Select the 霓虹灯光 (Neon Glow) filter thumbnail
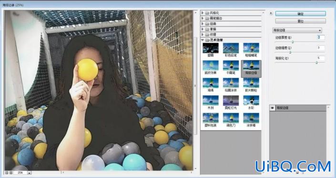Image resolution: width=336 pixels, height=178 pixels. [231, 101]
